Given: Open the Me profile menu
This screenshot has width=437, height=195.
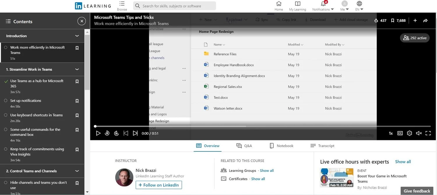Looking at the screenshot, I should click(344, 6).
